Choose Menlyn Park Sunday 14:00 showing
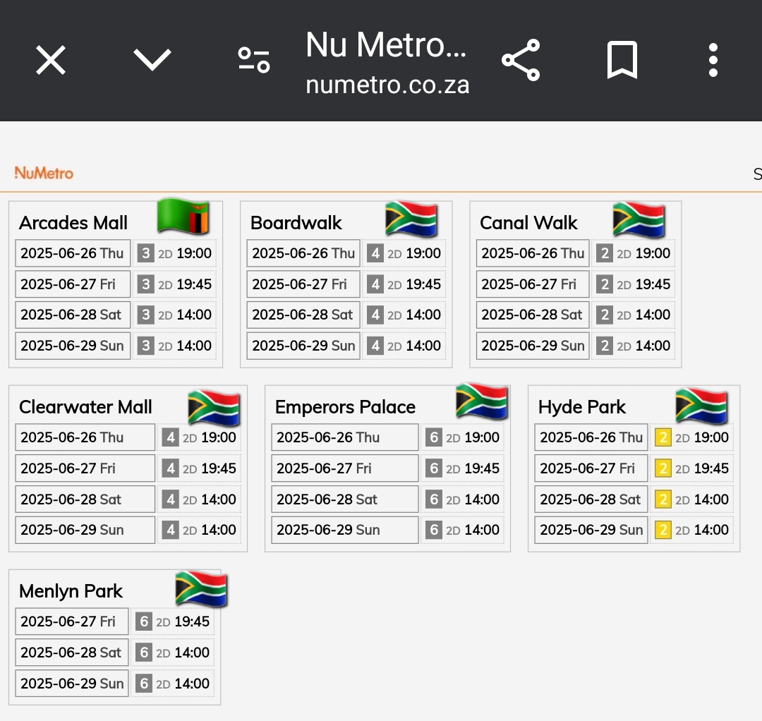 (x=173, y=684)
